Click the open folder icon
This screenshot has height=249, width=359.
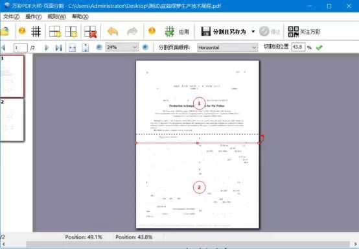point(5,31)
